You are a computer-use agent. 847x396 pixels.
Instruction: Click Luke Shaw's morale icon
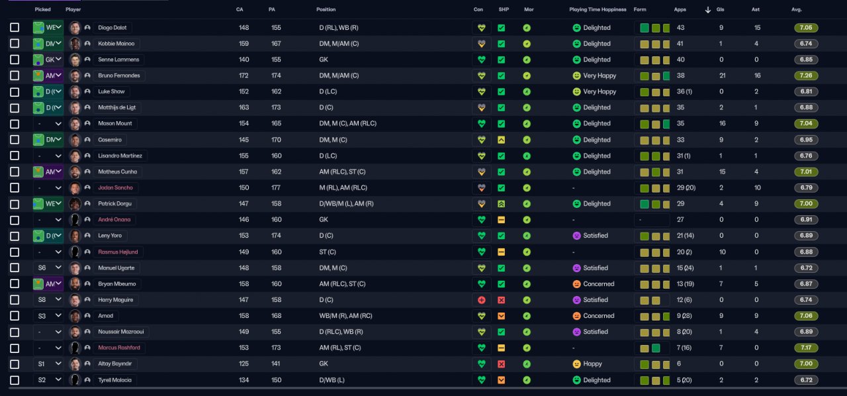click(x=527, y=91)
